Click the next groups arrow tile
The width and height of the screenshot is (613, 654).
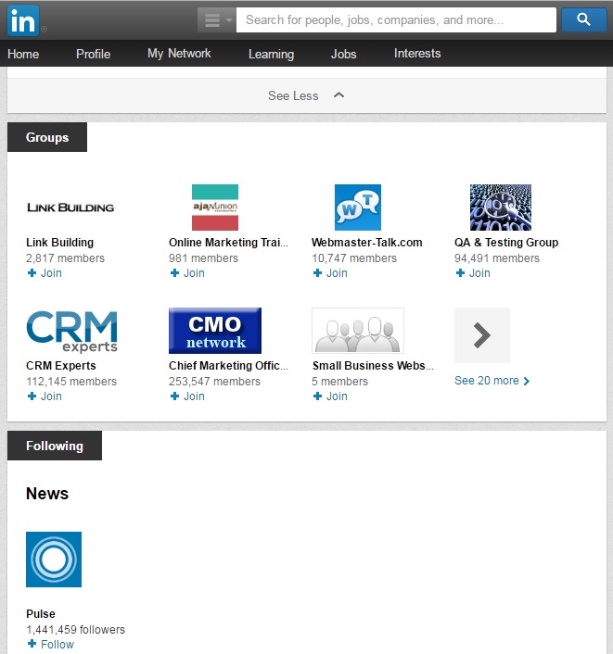click(x=482, y=335)
